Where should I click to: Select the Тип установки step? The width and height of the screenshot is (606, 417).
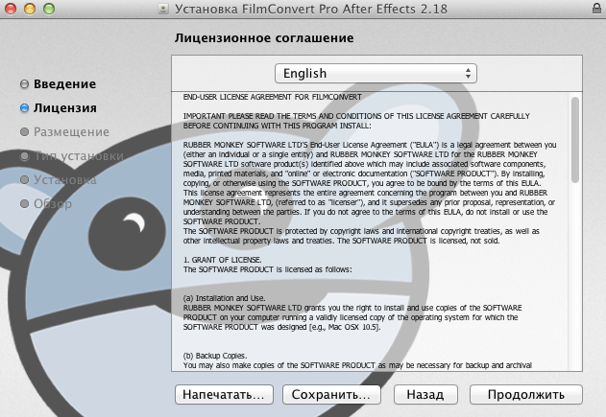point(79,156)
